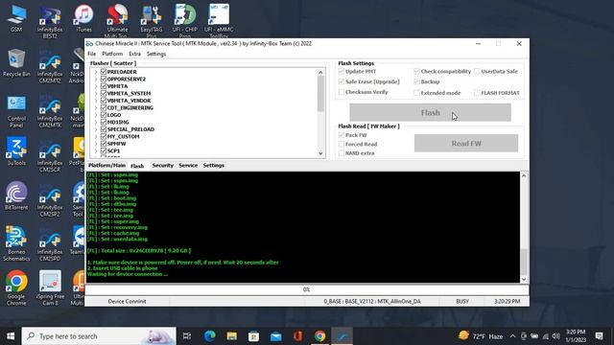
Task: Enable FLASH FORMAT checkbox
Action: point(477,93)
